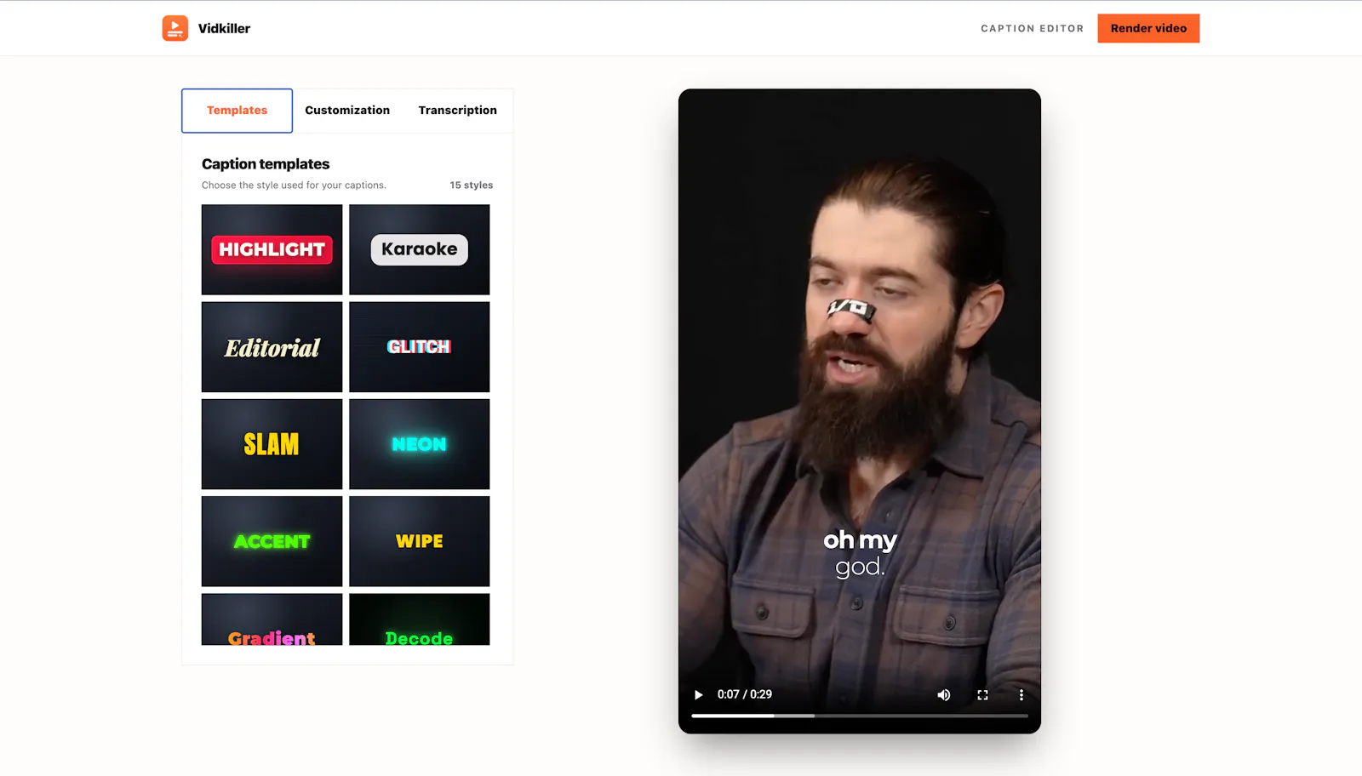The height and width of the screenshot is (776, 1362).
Task: Click the 'oh my god.' caption overlay
Action: click(x=860, y=553)
